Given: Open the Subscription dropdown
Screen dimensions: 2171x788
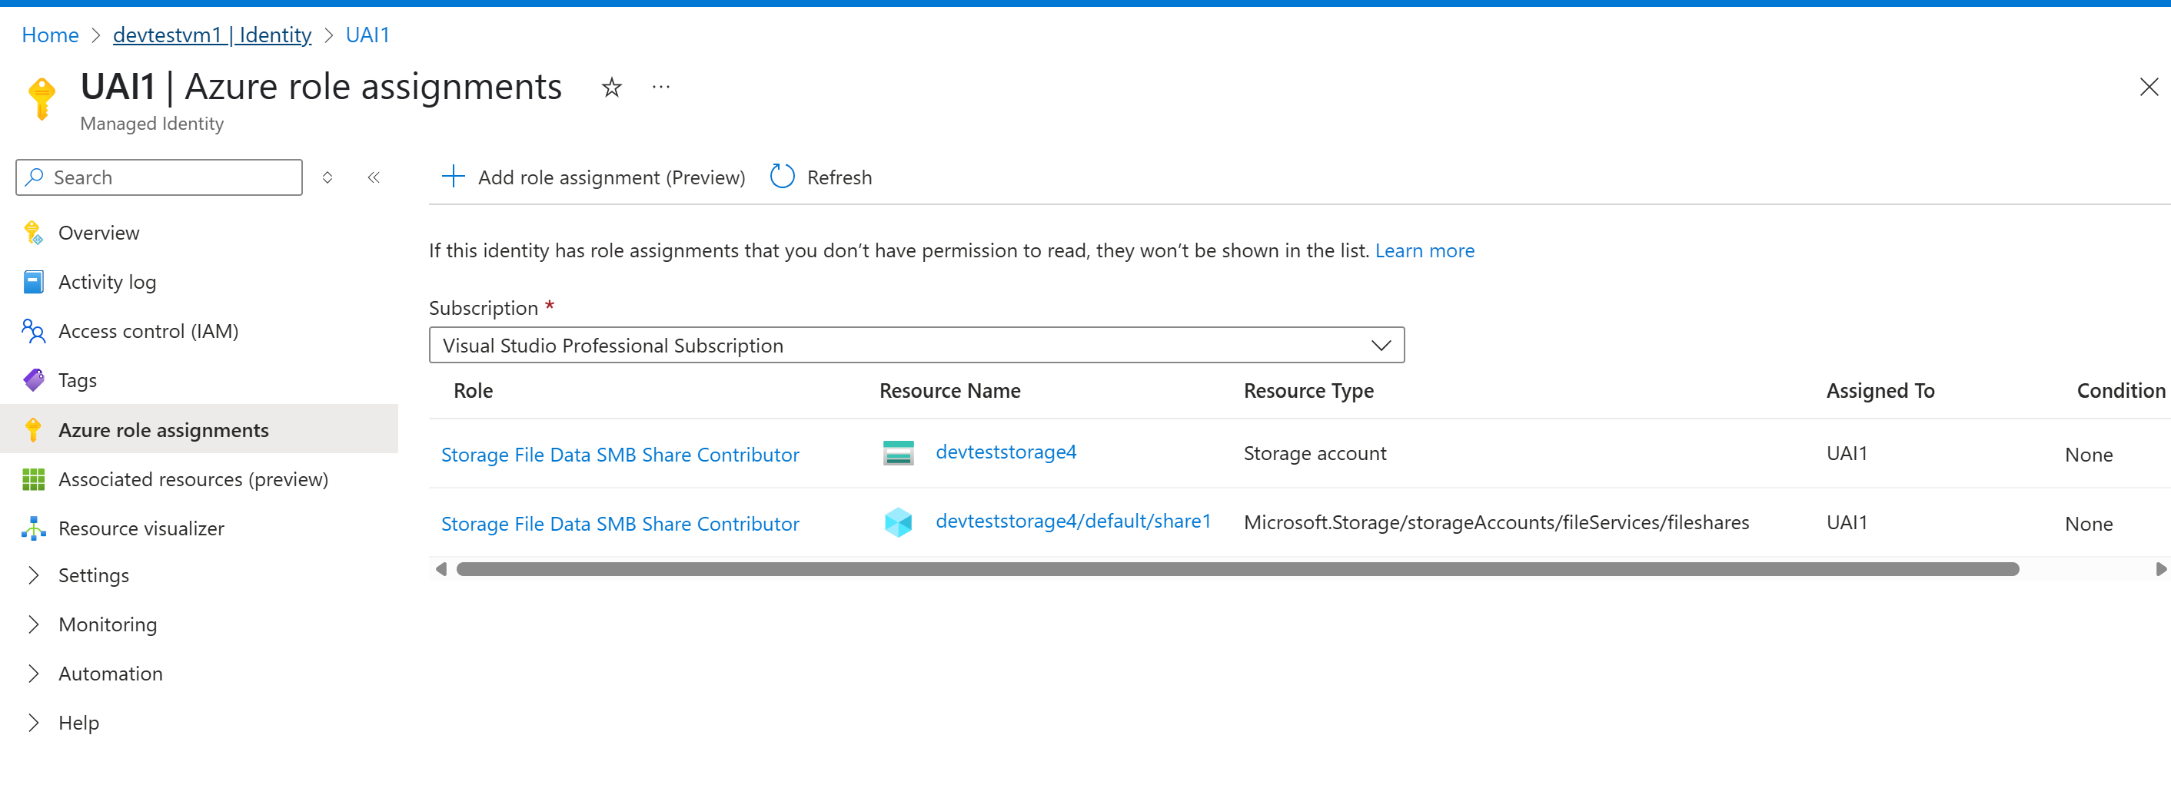Looking at the screenshot, I should click(916, 345).
